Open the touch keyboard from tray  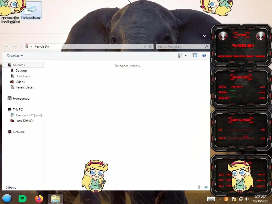tap(211, 199)
